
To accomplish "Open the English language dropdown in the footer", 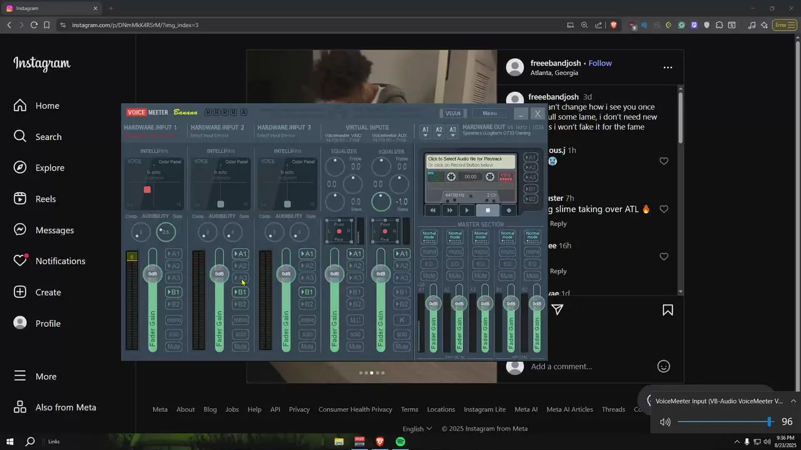I will 417,428.
